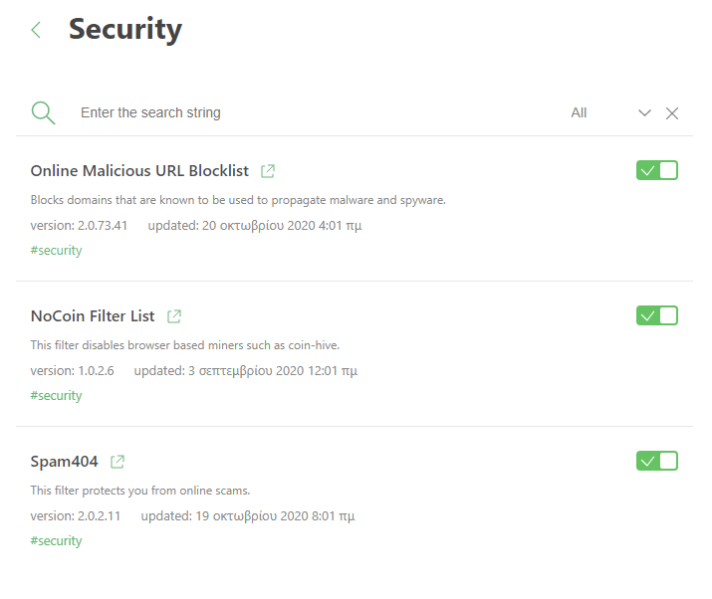Select the NoCoin Filter List title
The image size is (712, 599).
click(93, 315)
